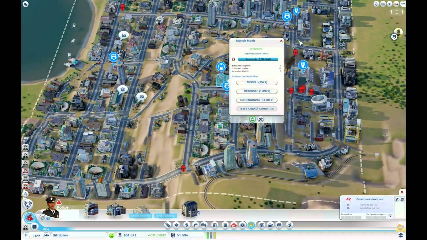Click the blue info icon near police advisor

[48, 219]
